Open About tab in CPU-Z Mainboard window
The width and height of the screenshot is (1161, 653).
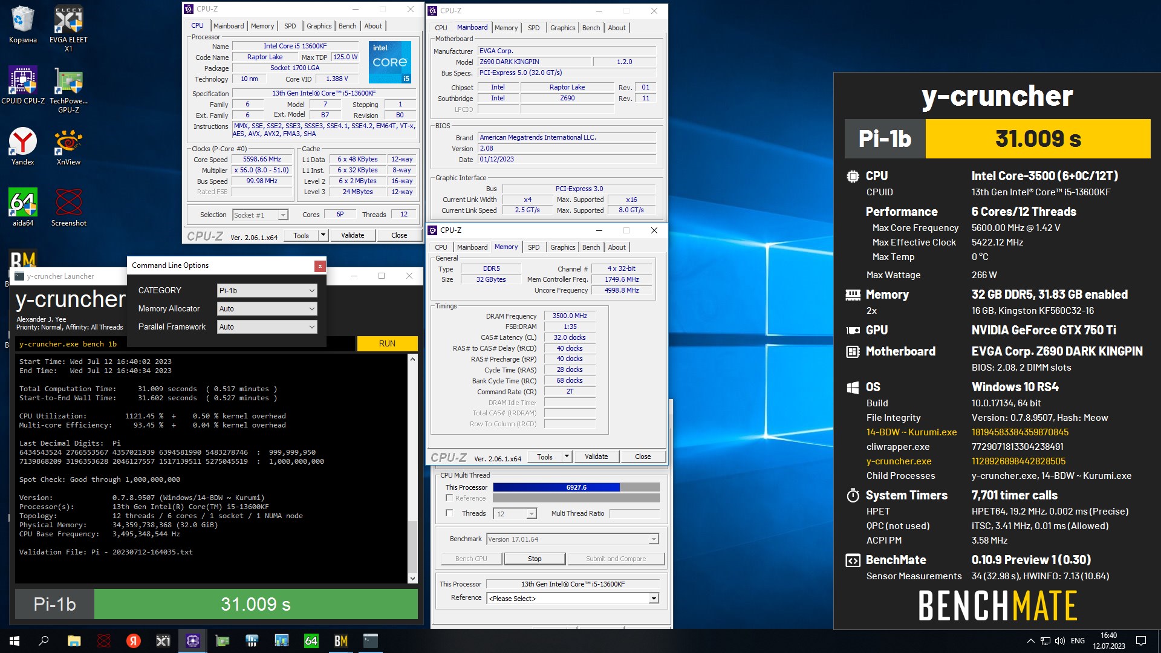617,28
